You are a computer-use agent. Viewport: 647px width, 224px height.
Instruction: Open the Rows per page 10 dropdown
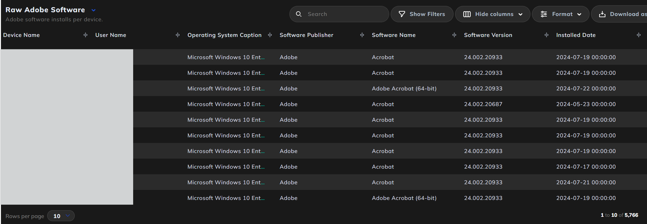(61, 216)
